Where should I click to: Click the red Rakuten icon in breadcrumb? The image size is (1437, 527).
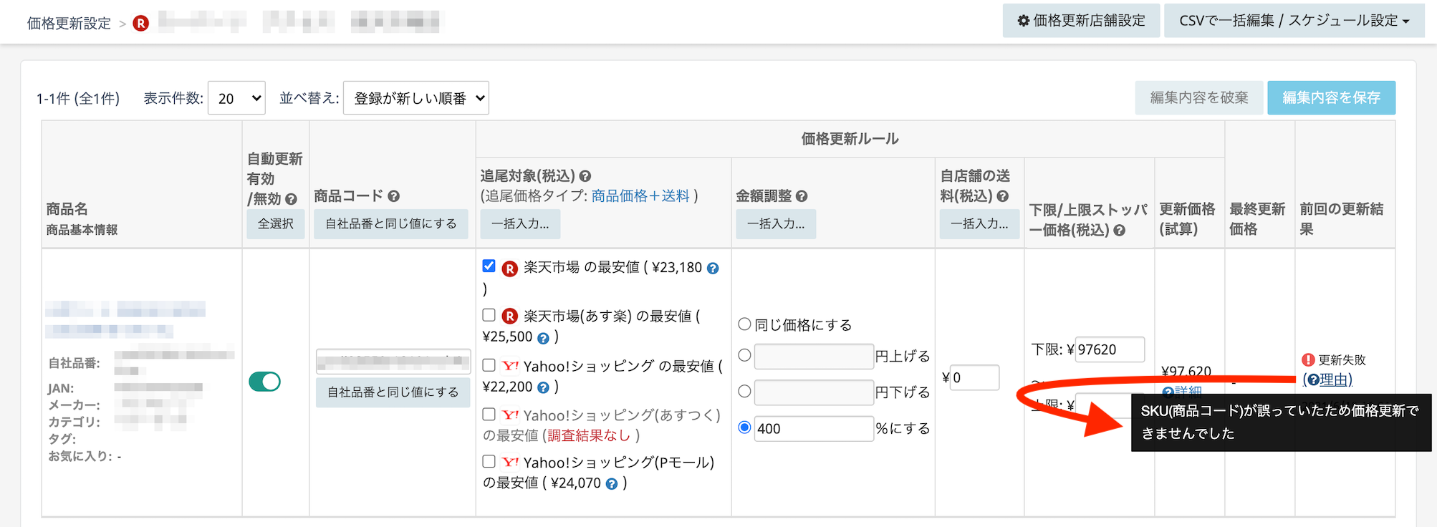(x=141, y=24)
